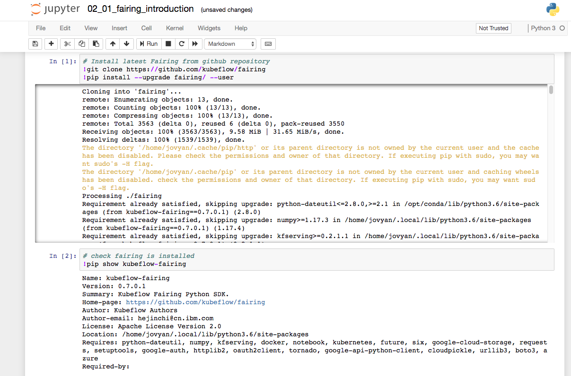Image resolution: width=571 pixels, height=376 pixels.
Task: Open the File menu
Action: [x=41, y=28]
